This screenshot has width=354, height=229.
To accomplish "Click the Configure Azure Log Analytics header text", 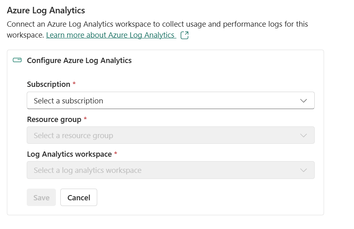I will (79, 61).
